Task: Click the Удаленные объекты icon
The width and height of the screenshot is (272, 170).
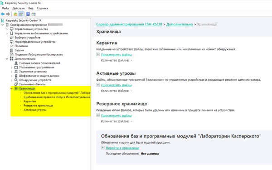Action: (x=16, y=84)
